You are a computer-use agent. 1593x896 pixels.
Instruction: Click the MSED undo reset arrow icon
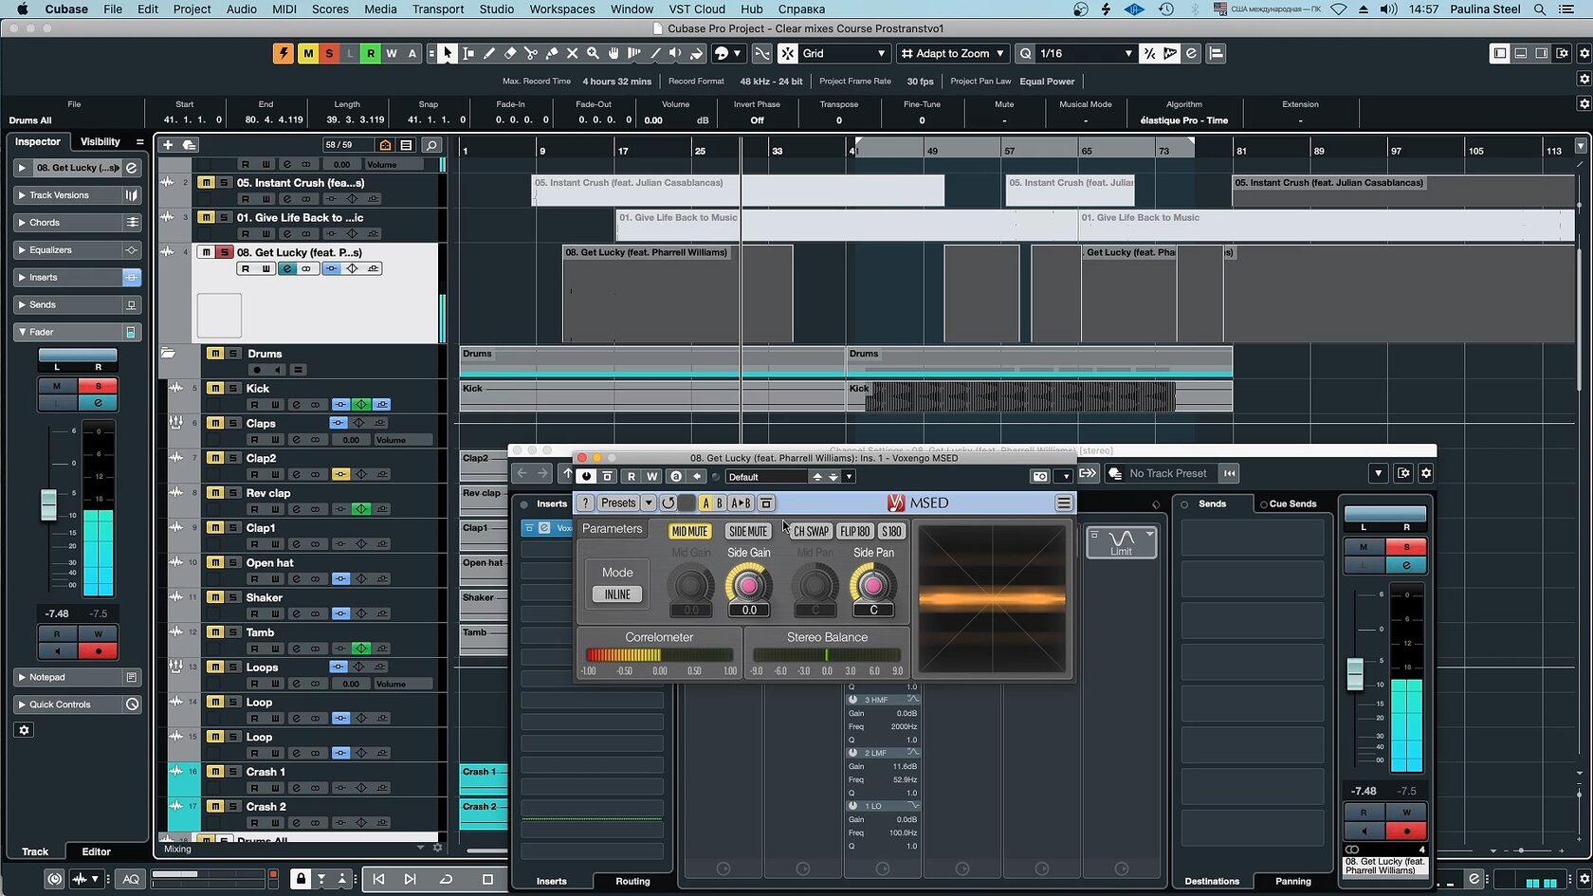click(668, 503)
